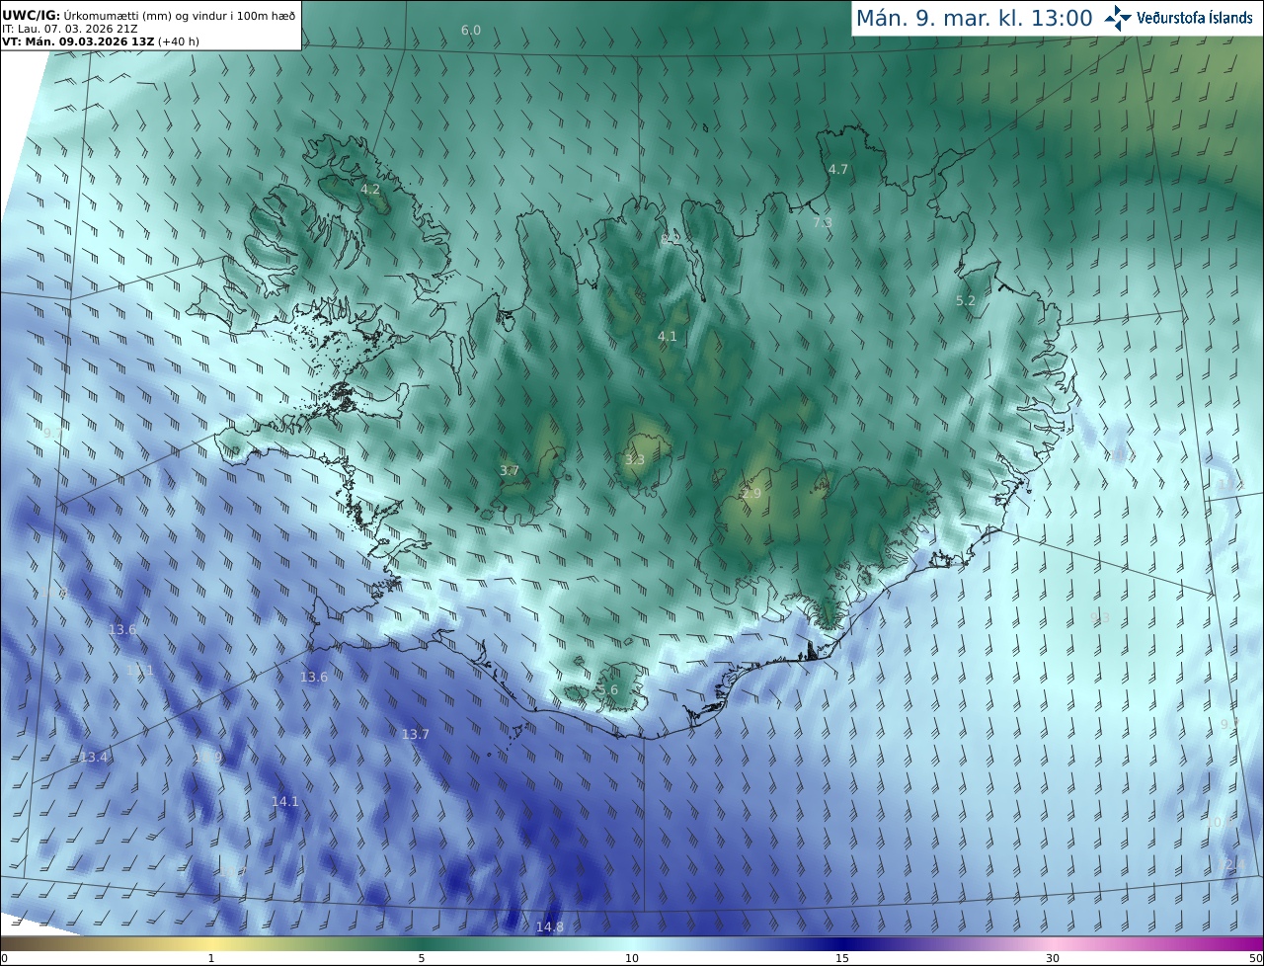Image resolution: width=1264 pixels, height=966 pixels.
Task: Click the 7.3 value in the northeast
Action: 823,223
